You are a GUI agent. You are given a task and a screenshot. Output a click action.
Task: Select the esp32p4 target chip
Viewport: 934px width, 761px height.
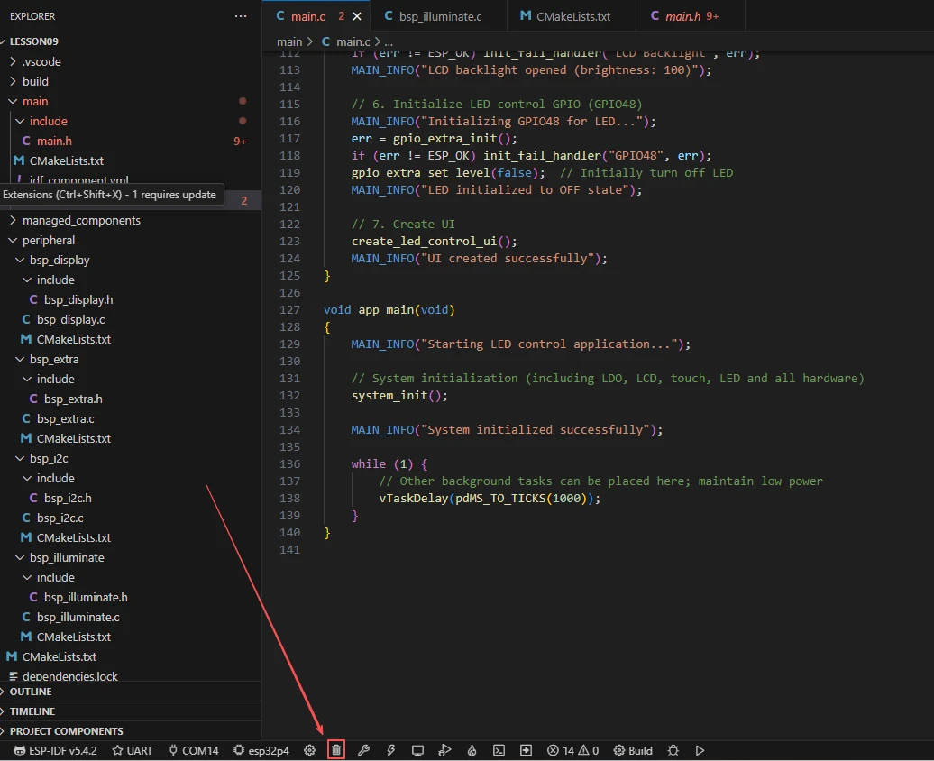pyautogui.click(x=261, y=750)
